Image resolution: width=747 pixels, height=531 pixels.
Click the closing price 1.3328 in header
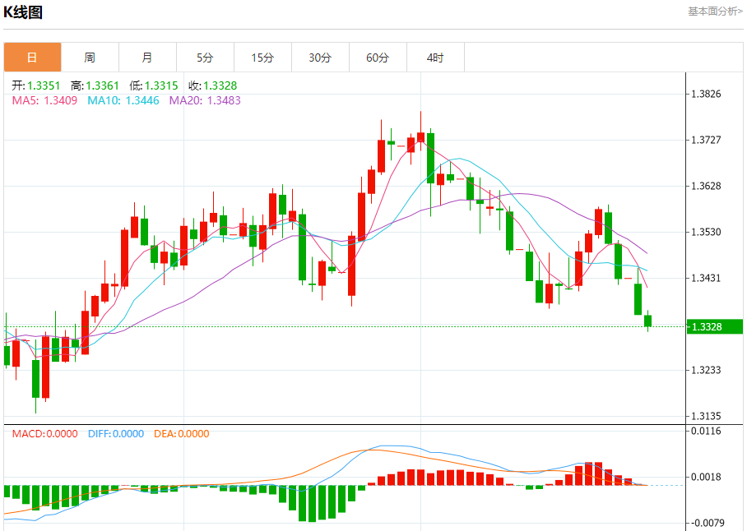pos(220,85)
